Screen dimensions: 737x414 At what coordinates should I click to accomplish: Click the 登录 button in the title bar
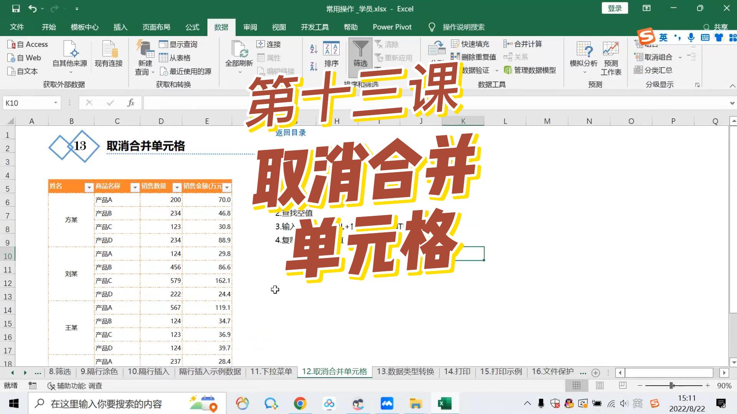615,8
